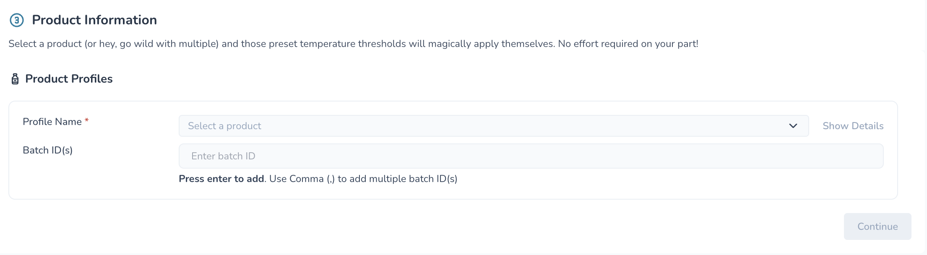
Task: Click the Profile Name label
Action: point(52,122)
